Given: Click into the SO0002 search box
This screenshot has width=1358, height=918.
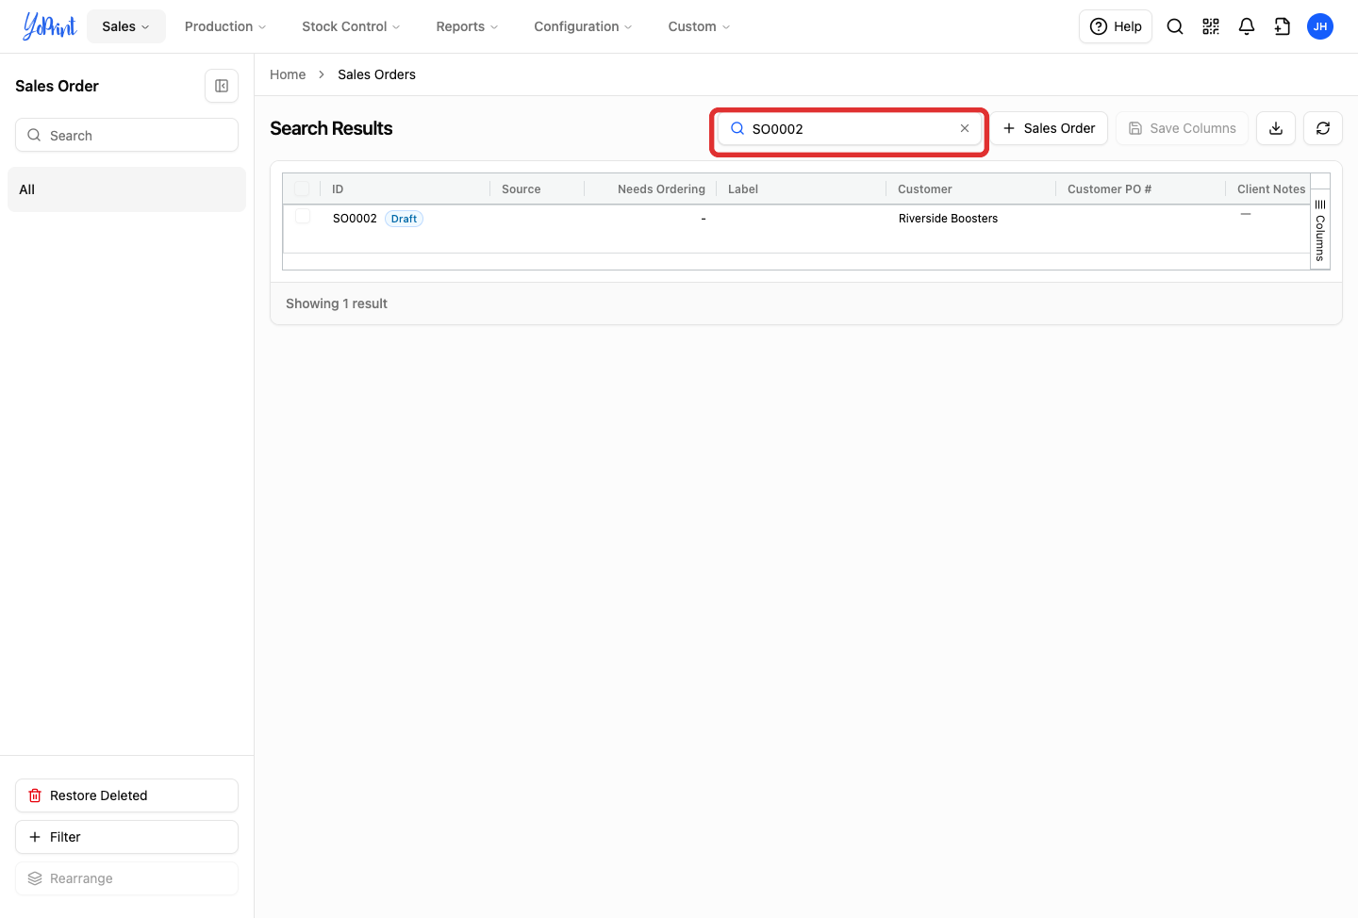Looking at the screenshot, I should tap(849, 129).
